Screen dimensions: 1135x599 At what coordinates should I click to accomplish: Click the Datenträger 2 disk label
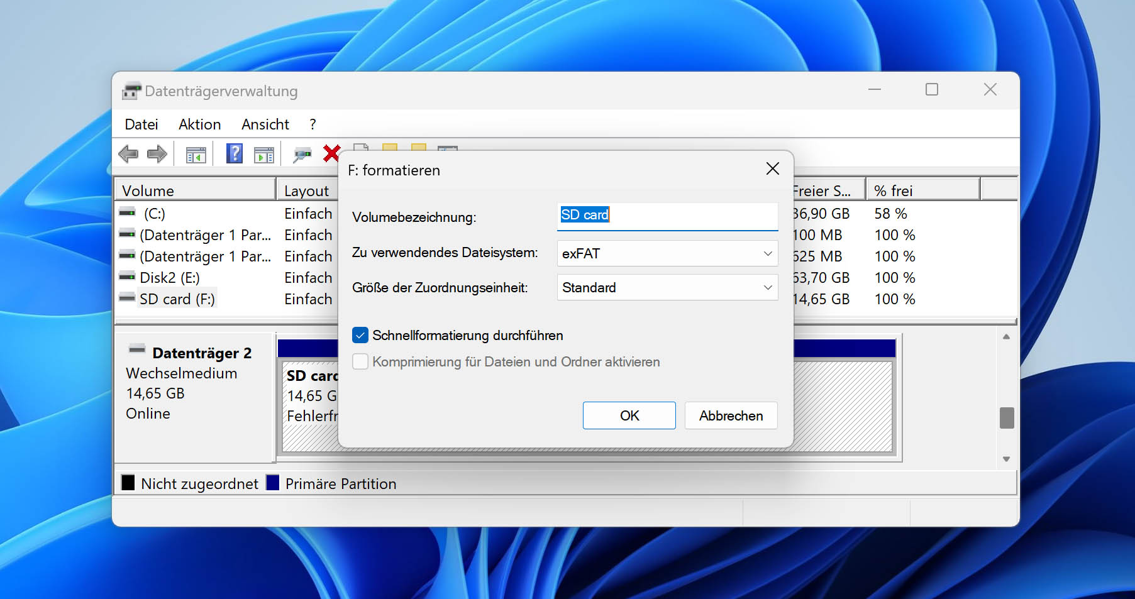202,353
